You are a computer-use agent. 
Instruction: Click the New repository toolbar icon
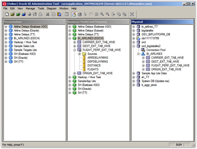tap(7, 14)
